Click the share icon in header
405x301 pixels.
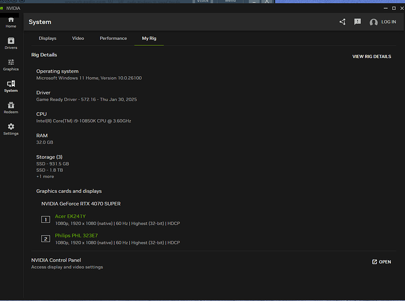(x=342, y=22)
